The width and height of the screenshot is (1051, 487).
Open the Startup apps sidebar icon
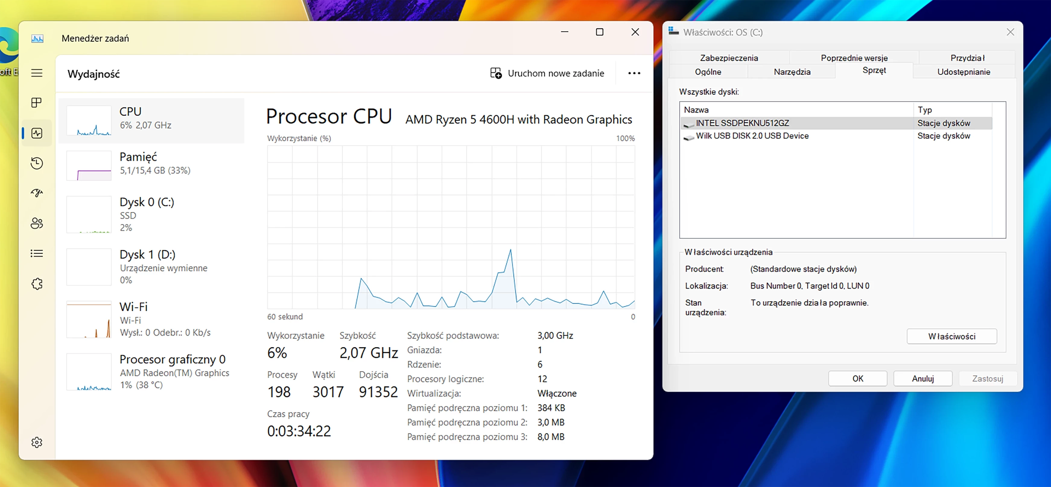tap(37, 193)
